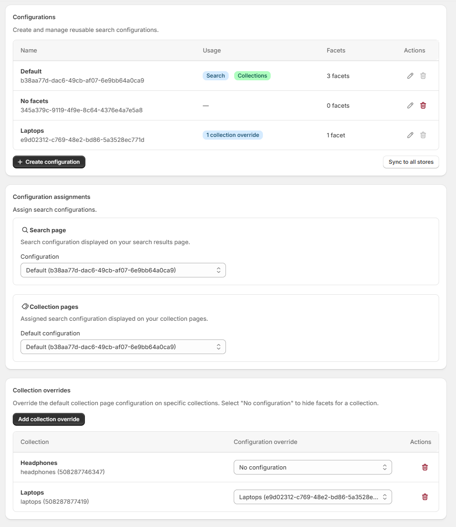This screenshot has height=527, width=456.
Task: Edit the No facets configuration
Action: (x=410, y=105)
